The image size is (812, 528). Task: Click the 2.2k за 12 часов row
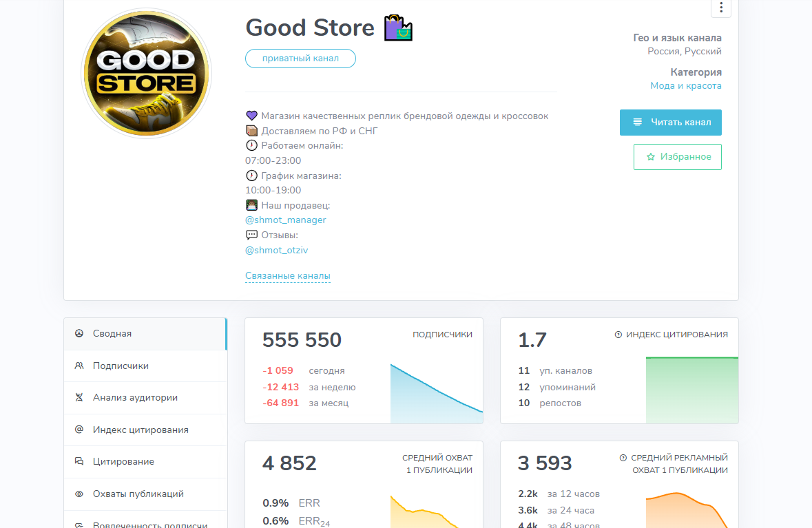tap(559, 494)
